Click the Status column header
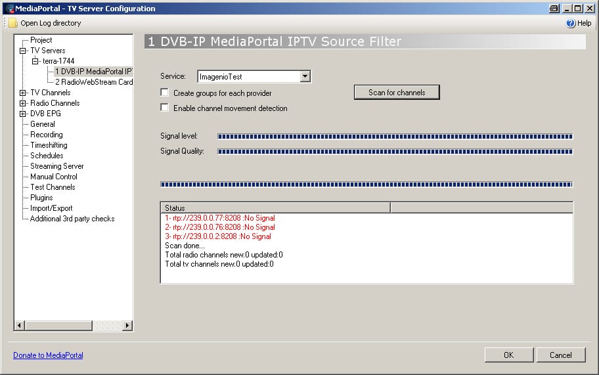Image resolution: width=599 pixels, height=375 pixels. 275,208
